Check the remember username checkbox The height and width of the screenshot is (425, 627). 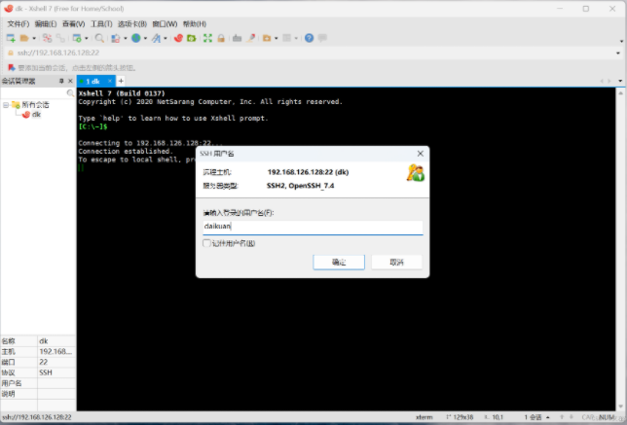click(206, 243)
